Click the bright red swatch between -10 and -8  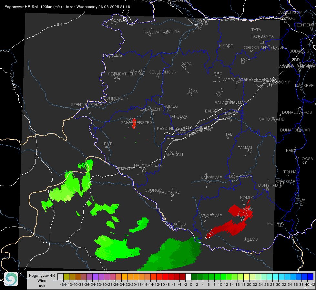[x=165, y=277]
